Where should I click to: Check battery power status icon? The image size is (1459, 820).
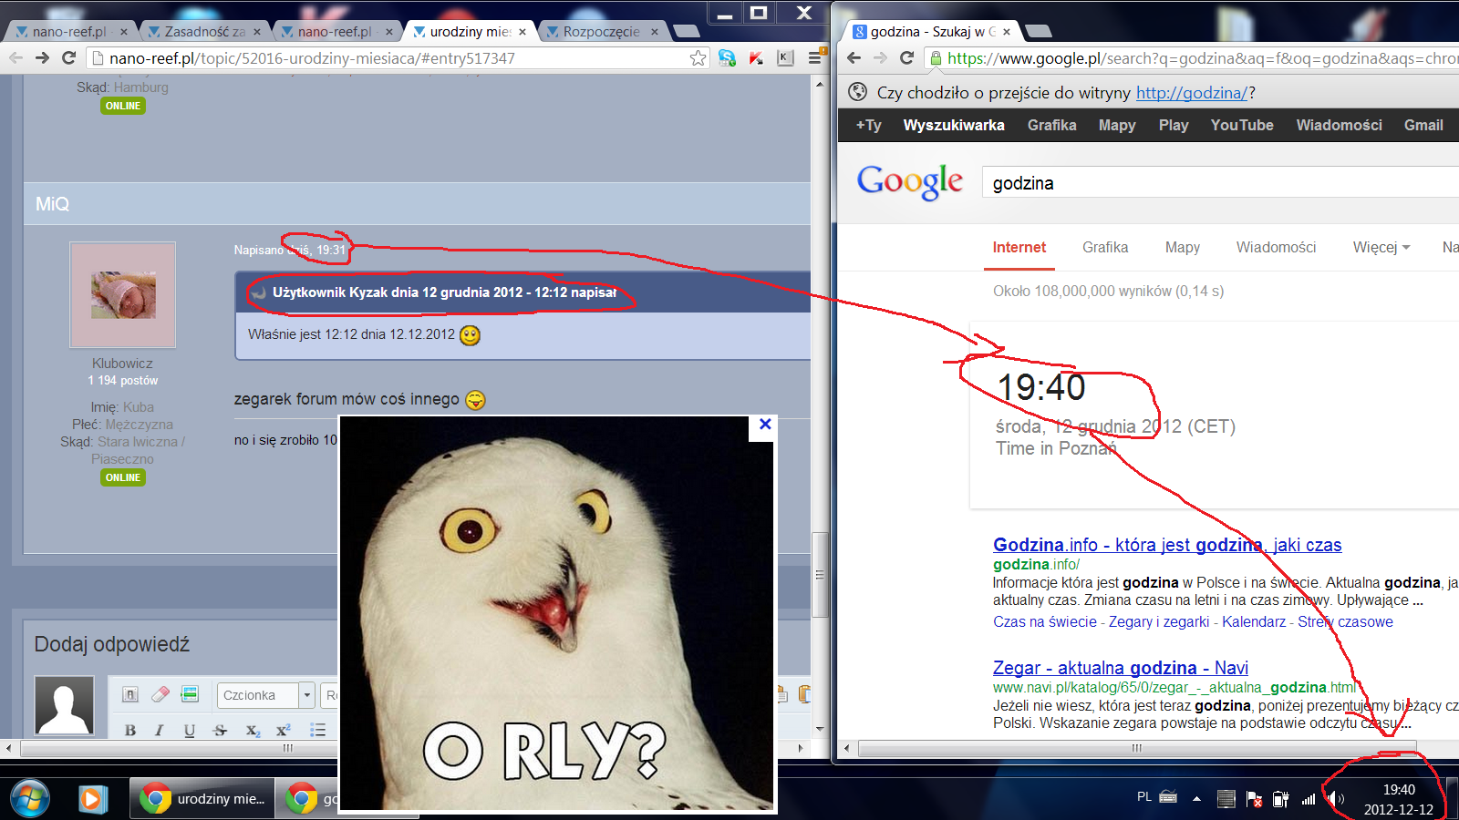pos(1281,799)
